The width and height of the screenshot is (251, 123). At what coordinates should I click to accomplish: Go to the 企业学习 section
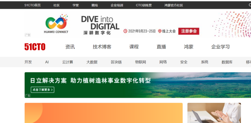(x=220, y=47)
